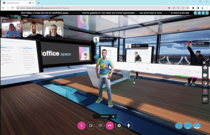This screenshot has height=135, width=210.
Task: Open the tab search chevron in the title bar
Action: [x=187, y=1]
